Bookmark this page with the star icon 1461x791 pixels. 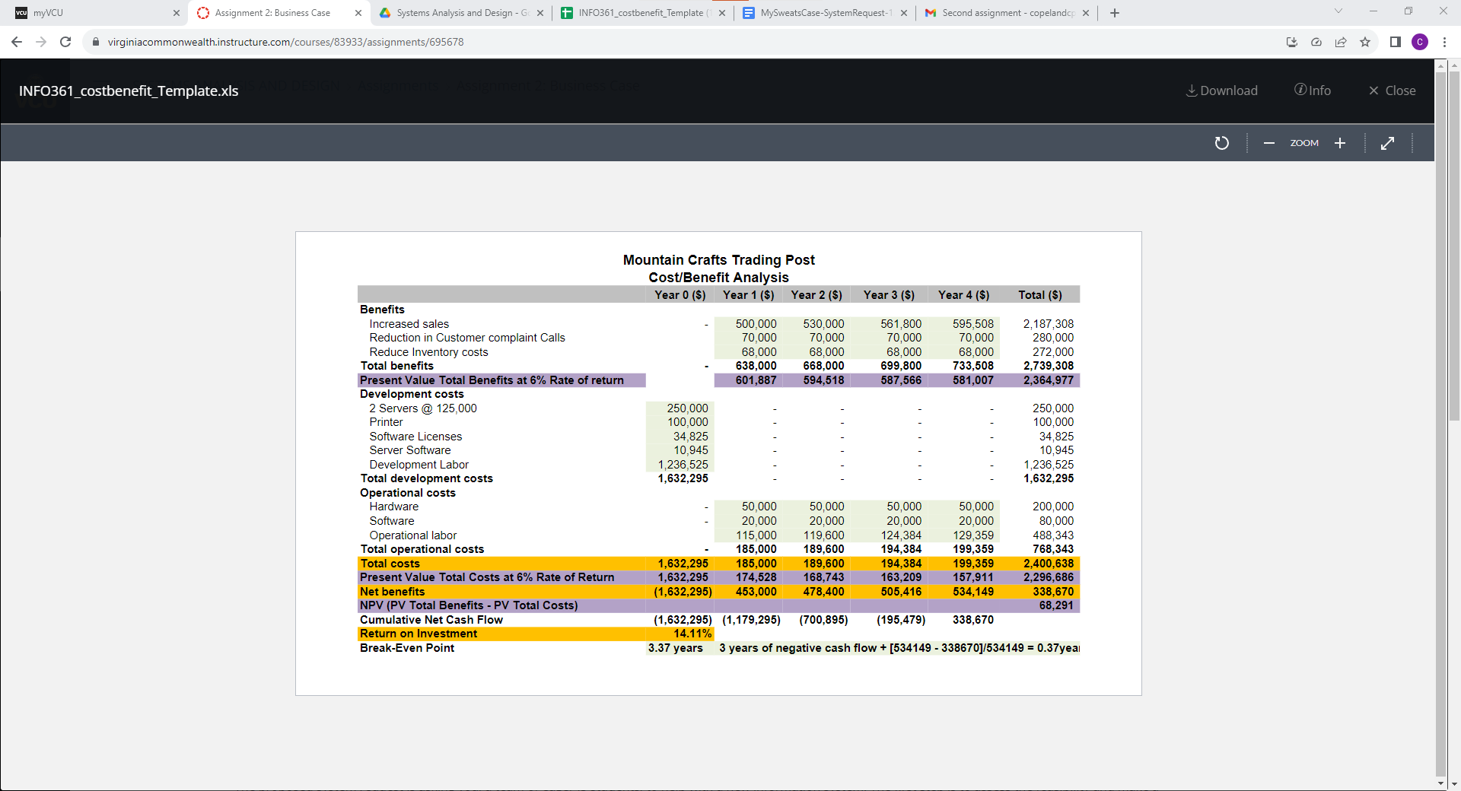coord(1365,42)
